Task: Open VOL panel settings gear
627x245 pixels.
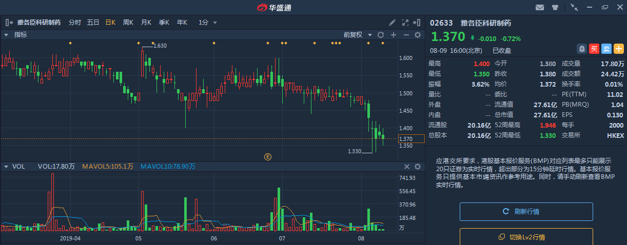Action: (x=418, y=167)
